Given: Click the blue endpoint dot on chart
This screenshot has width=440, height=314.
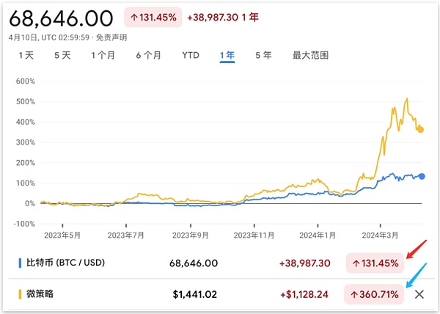Looking at the screenshot, I should click(422, 176).
